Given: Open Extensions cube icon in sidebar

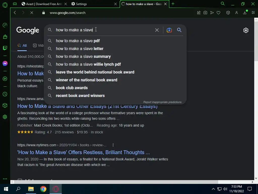Looking at the screenshot, I should [5, 105].
